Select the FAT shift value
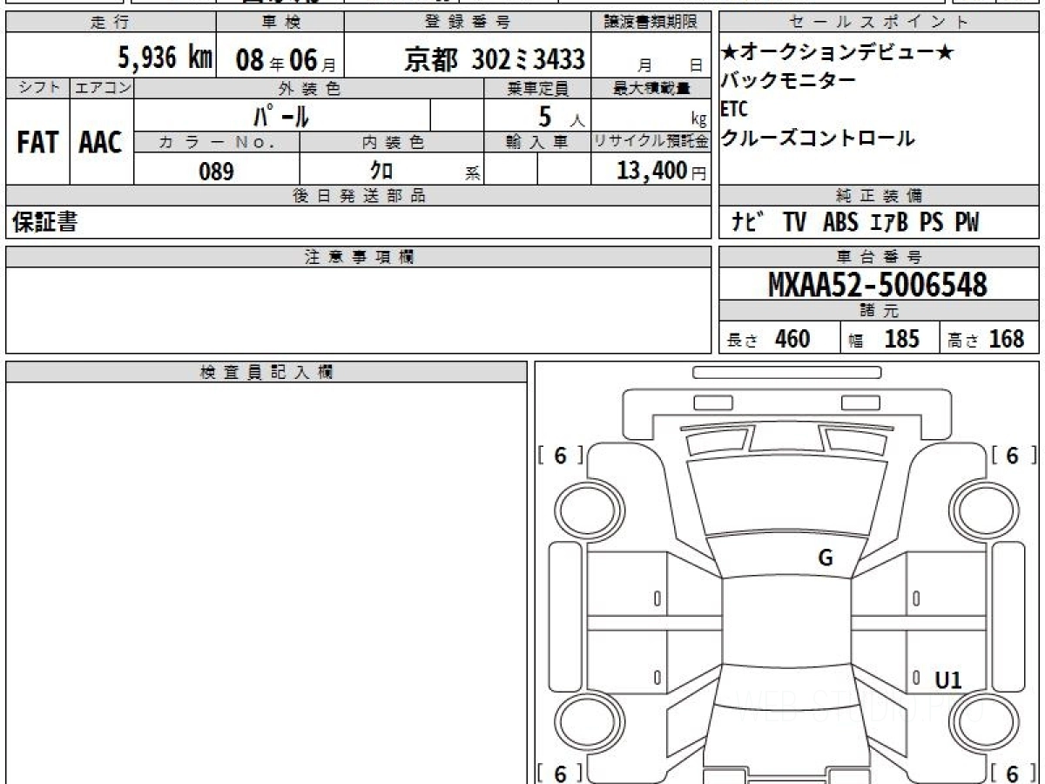Image resolution: width=1045 pixels, height=784 pixels. point(37,143)
